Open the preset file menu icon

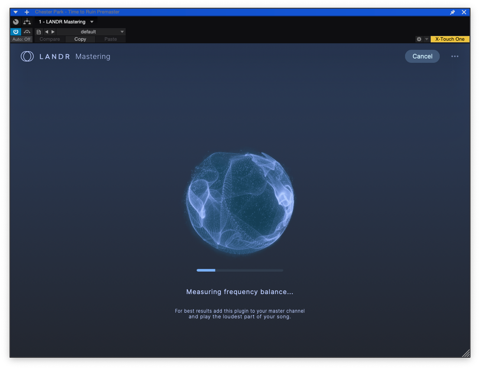pyautogui.click(x=39, y=32)
